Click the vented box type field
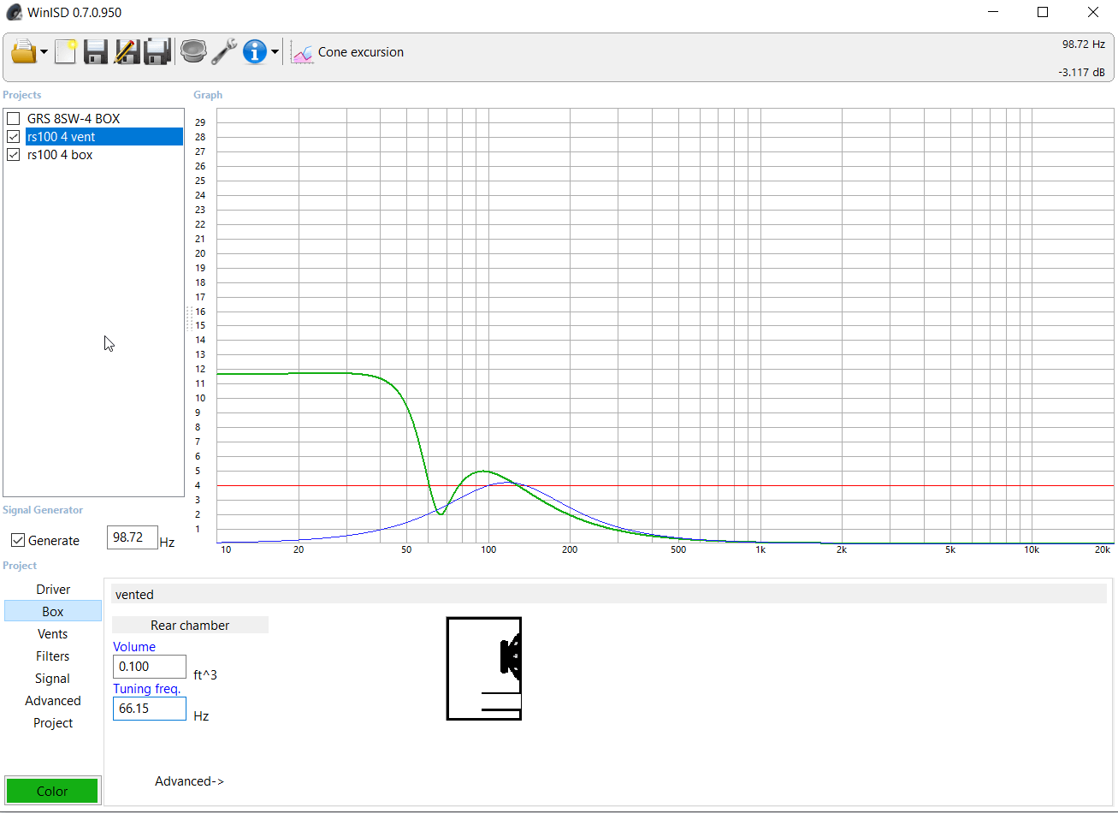The height and width of the screenshot is (813, 1118). coord(609,594)
